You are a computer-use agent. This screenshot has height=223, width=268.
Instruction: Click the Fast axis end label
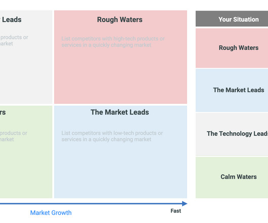coord(175,211)
